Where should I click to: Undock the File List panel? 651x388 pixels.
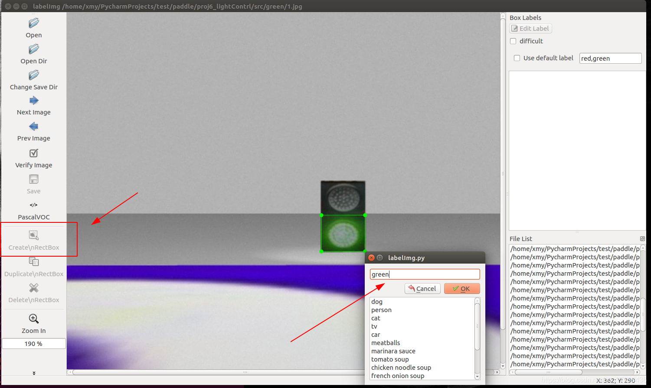[642, 239]
